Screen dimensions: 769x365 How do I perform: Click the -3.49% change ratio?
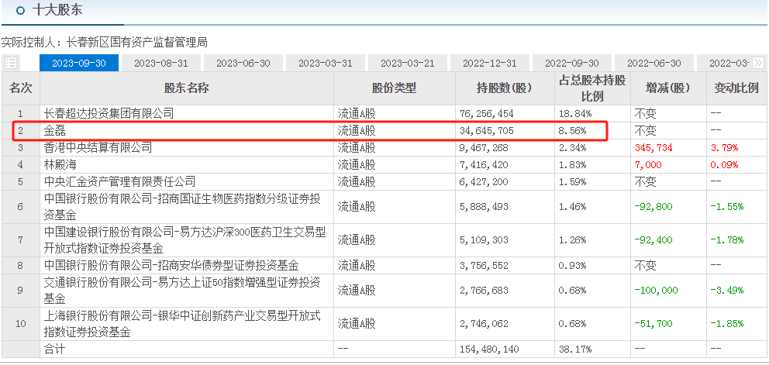coord(727,291)
